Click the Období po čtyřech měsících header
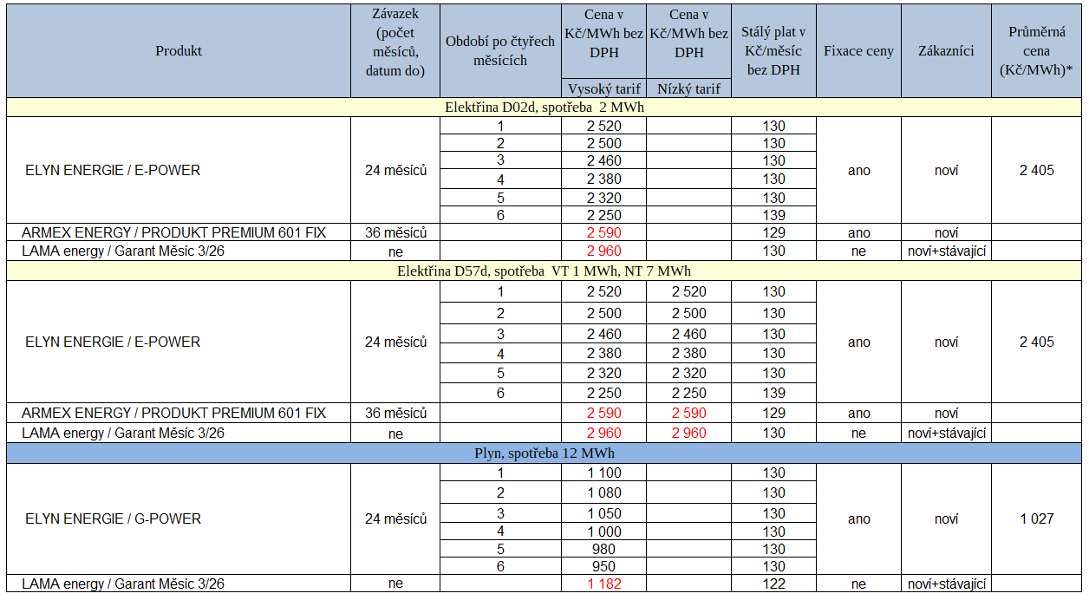1089x600 pixels. pyautogui.click(x=499, y=51)
